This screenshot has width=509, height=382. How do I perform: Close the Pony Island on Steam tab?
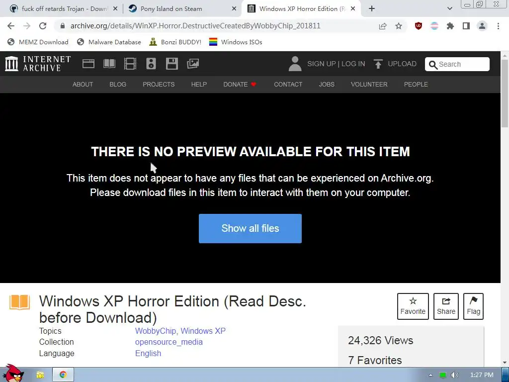click(234, 9)
